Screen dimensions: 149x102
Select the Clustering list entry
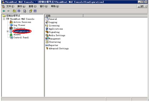tap(55, 42)
